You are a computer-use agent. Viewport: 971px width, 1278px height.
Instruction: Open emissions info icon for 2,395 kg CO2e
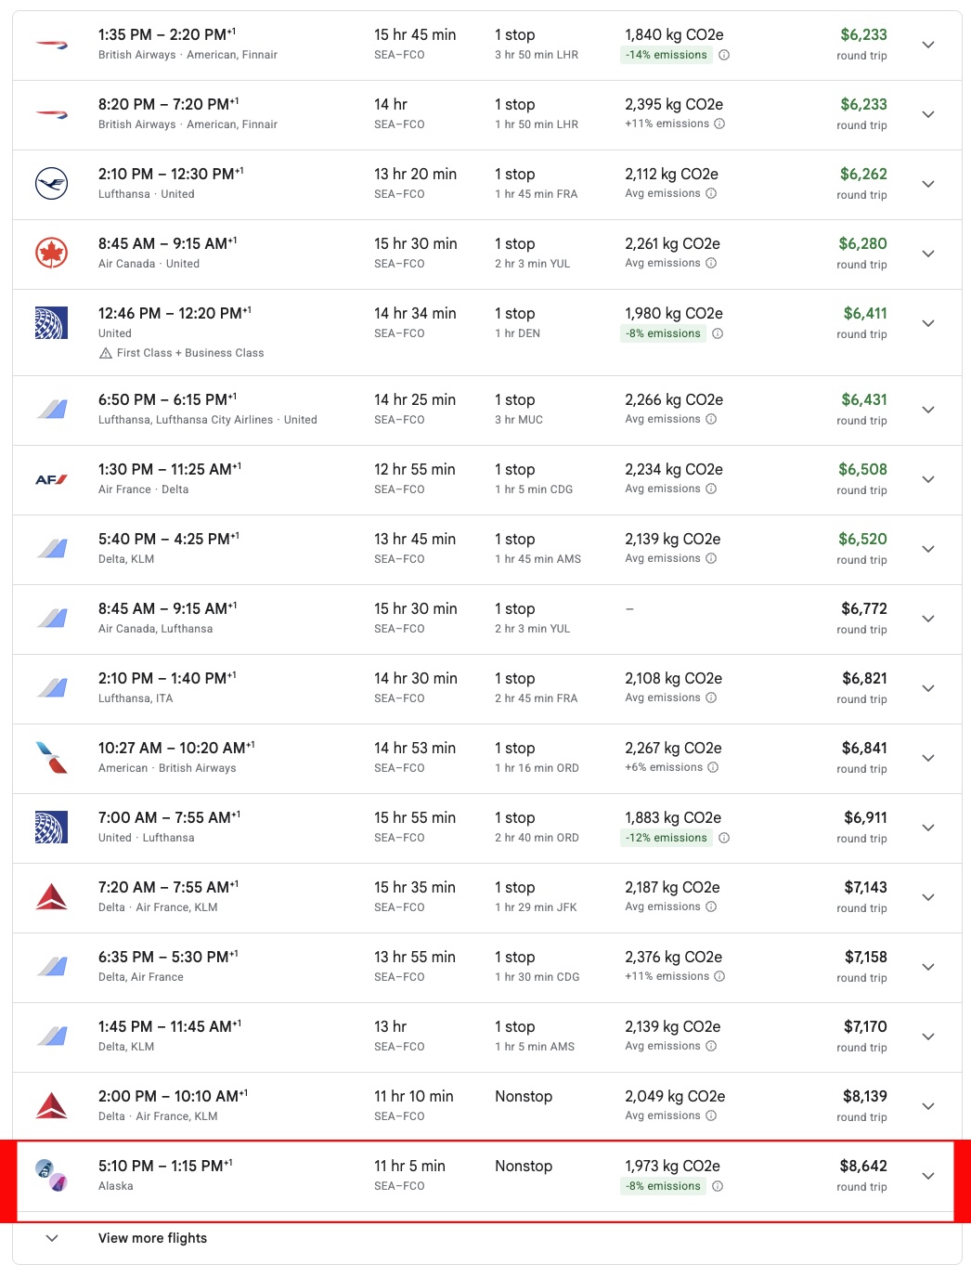[x=719, y=124]
